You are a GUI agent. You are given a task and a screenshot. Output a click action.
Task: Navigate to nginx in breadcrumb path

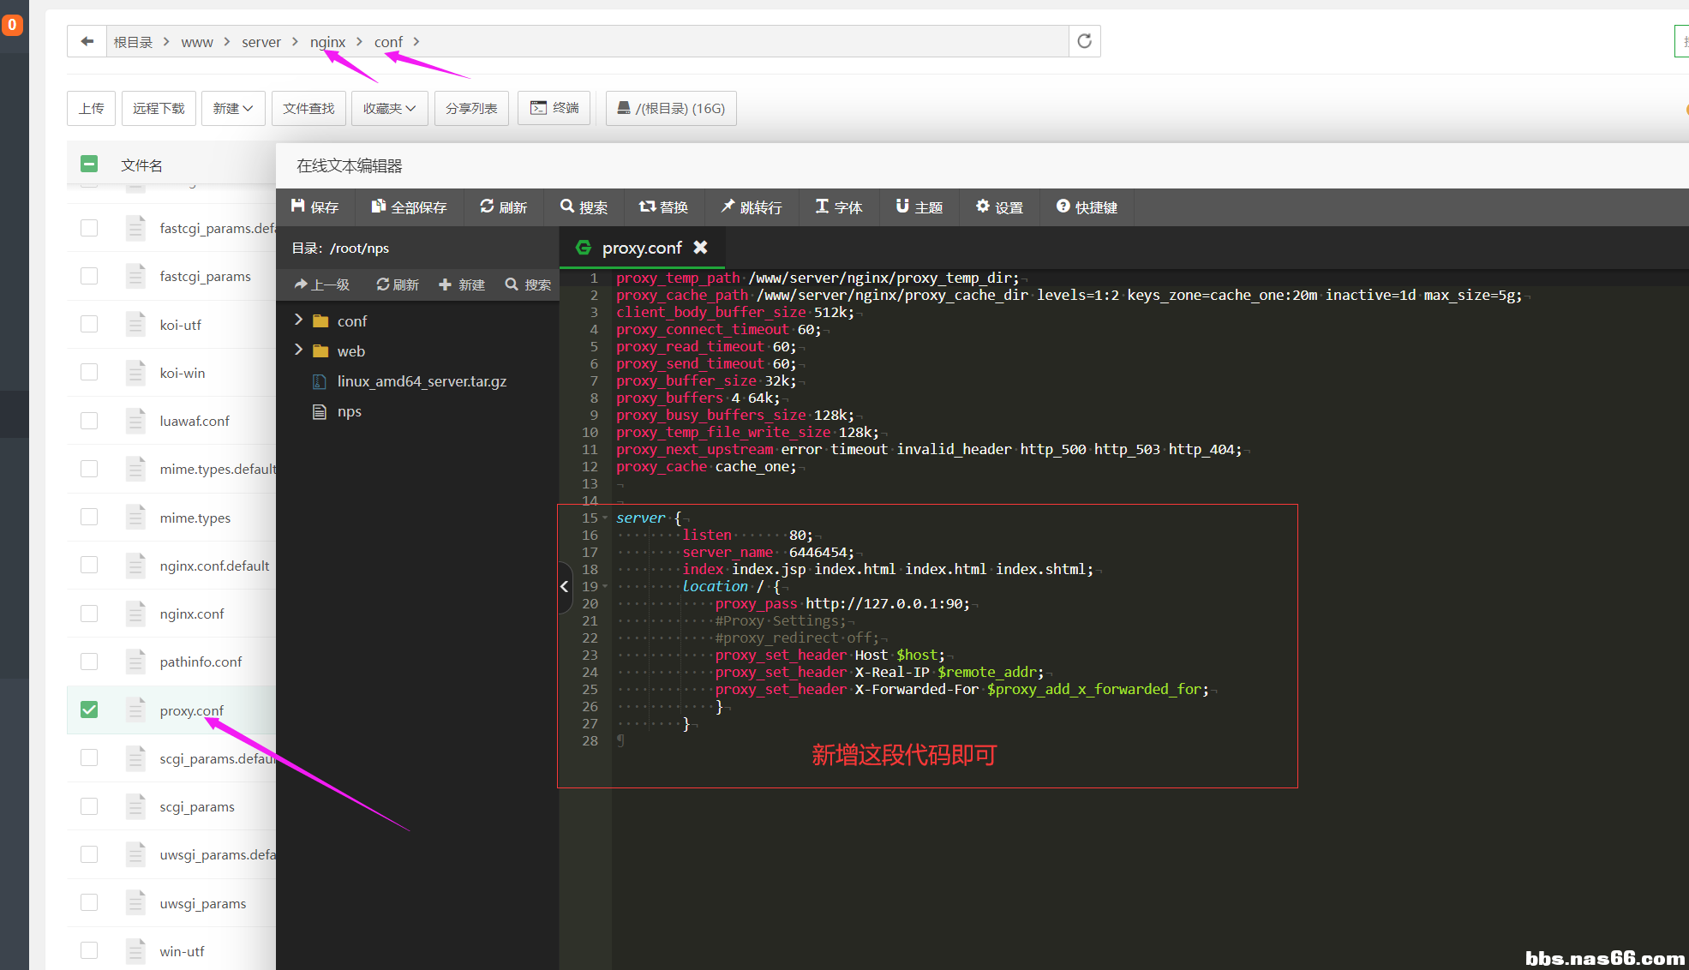tap(327, 41)
